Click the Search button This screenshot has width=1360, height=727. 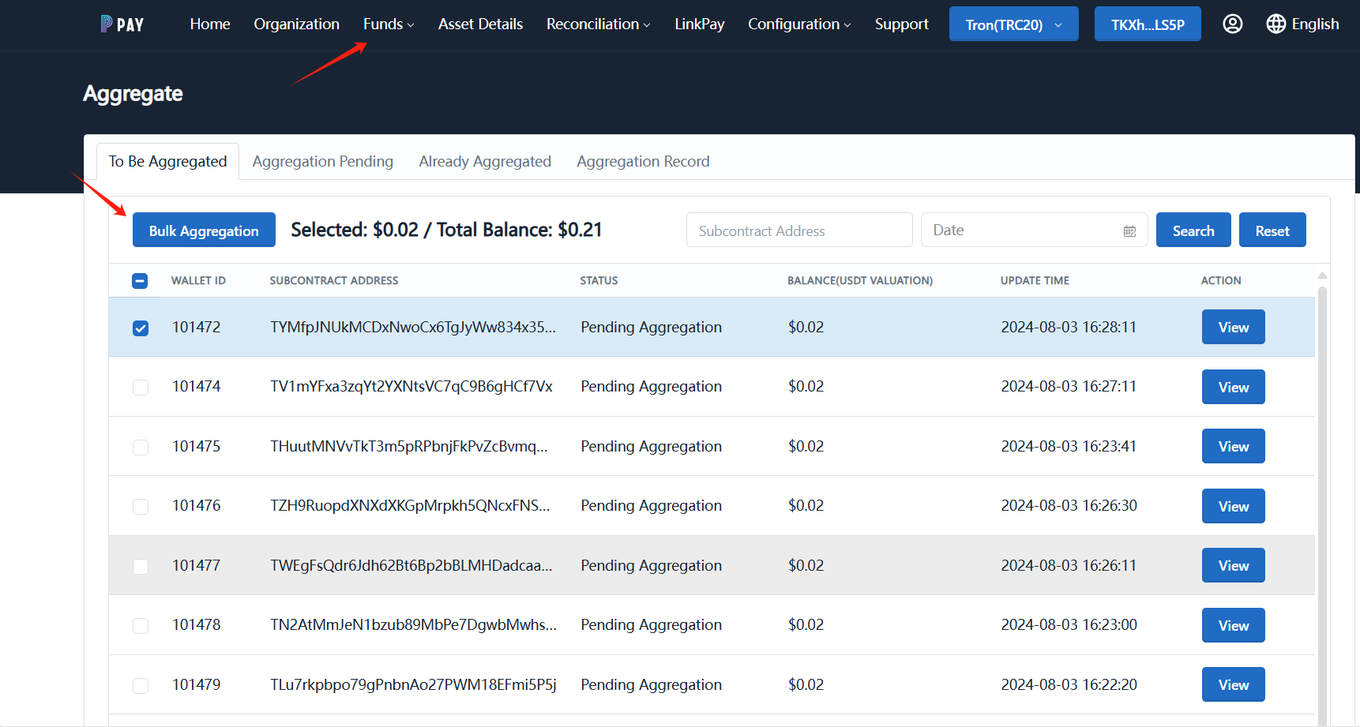point(1193,230)
